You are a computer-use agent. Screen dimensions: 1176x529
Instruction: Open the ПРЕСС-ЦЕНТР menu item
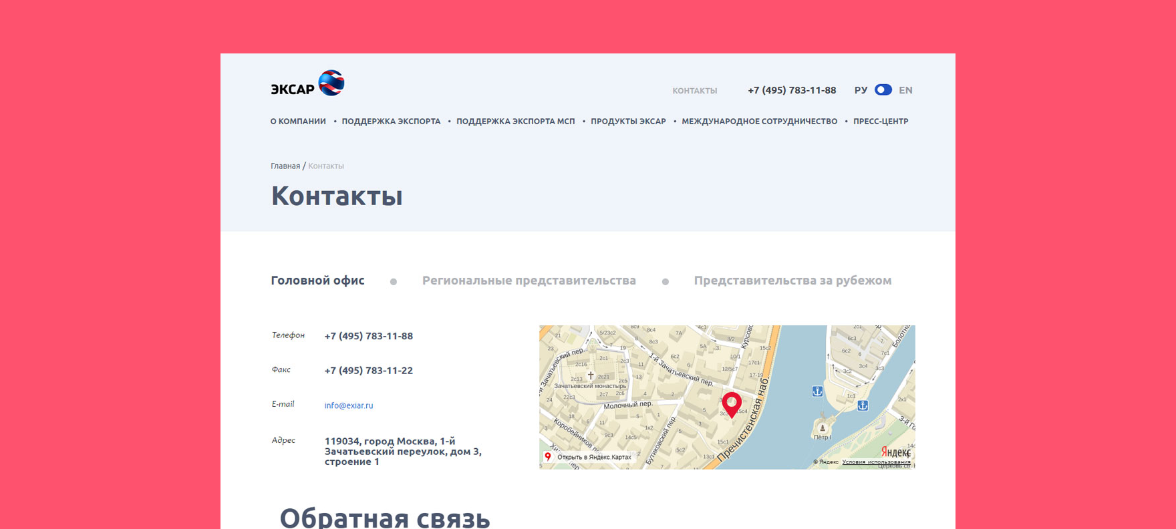pos(881,122)
